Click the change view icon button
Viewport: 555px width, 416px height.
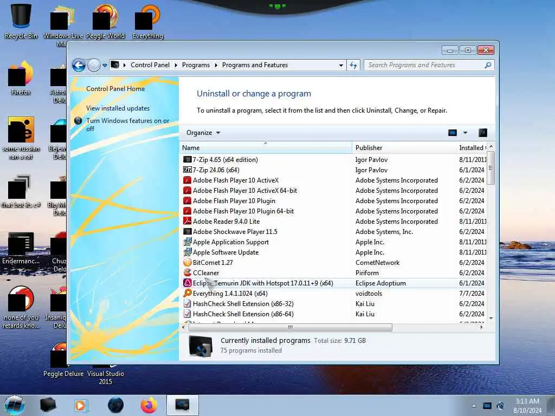pos(453,133)
